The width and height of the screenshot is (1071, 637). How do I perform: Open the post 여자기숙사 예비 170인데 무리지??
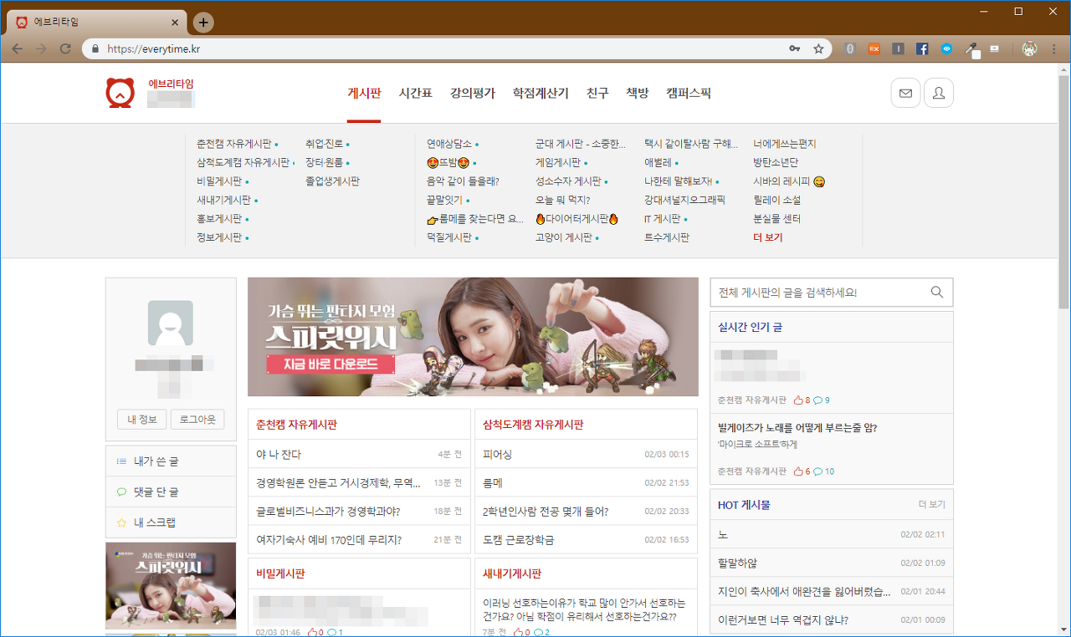pyautogui.click(x=329, y=540)
